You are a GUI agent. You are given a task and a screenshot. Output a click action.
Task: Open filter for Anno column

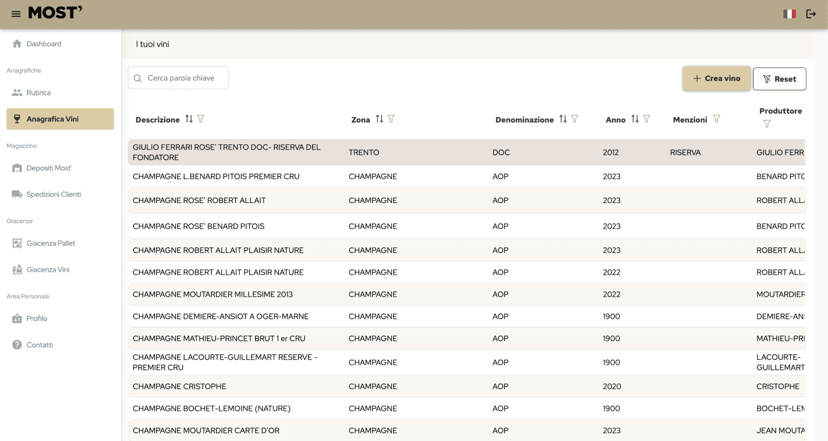tap(647, 119)
